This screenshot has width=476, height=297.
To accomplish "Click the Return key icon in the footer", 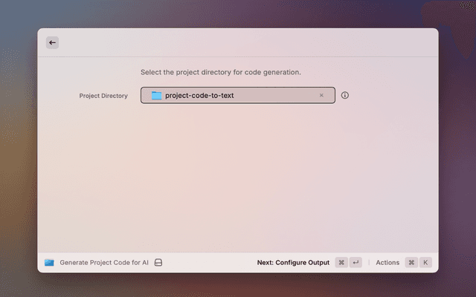I will point(356,262).
